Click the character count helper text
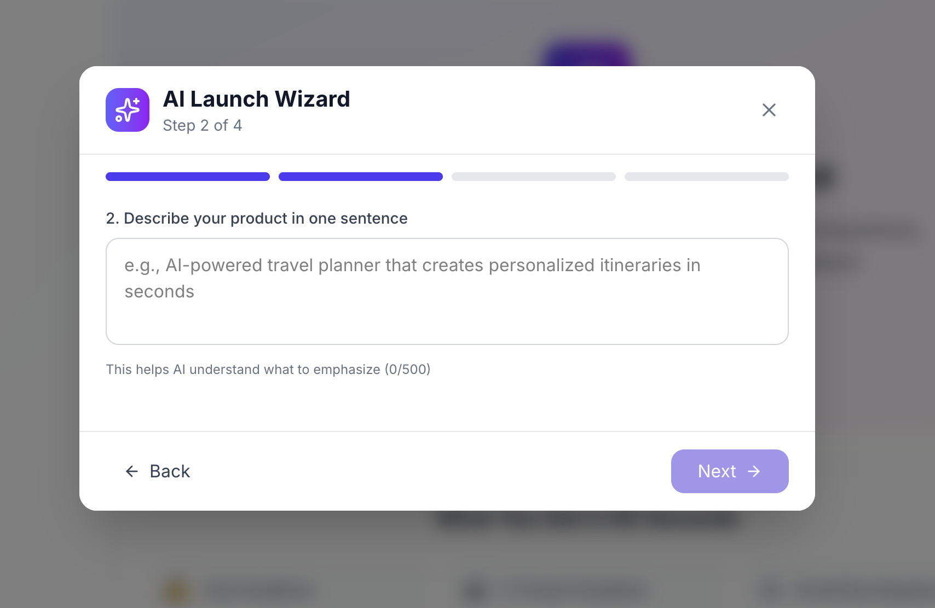Screen dimensions: 935x608 click(268, 369)
